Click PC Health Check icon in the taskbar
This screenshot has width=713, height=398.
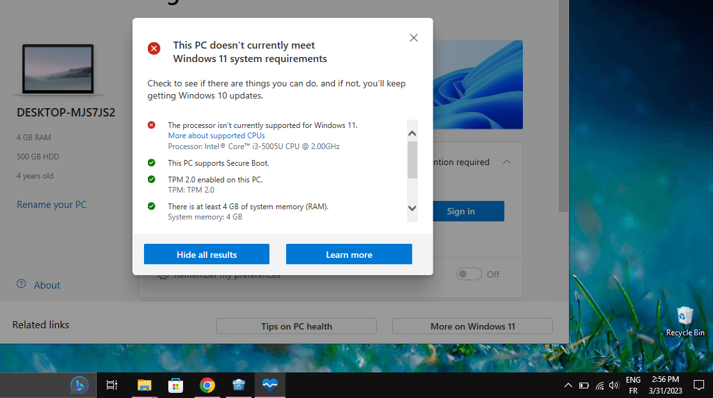click(x=269, y=385)
